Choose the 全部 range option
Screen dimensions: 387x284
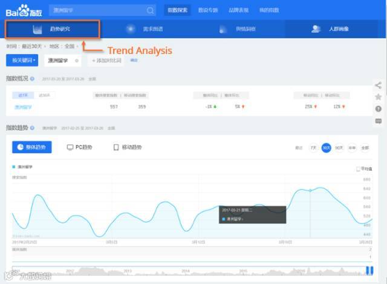(x=365, y=148)
